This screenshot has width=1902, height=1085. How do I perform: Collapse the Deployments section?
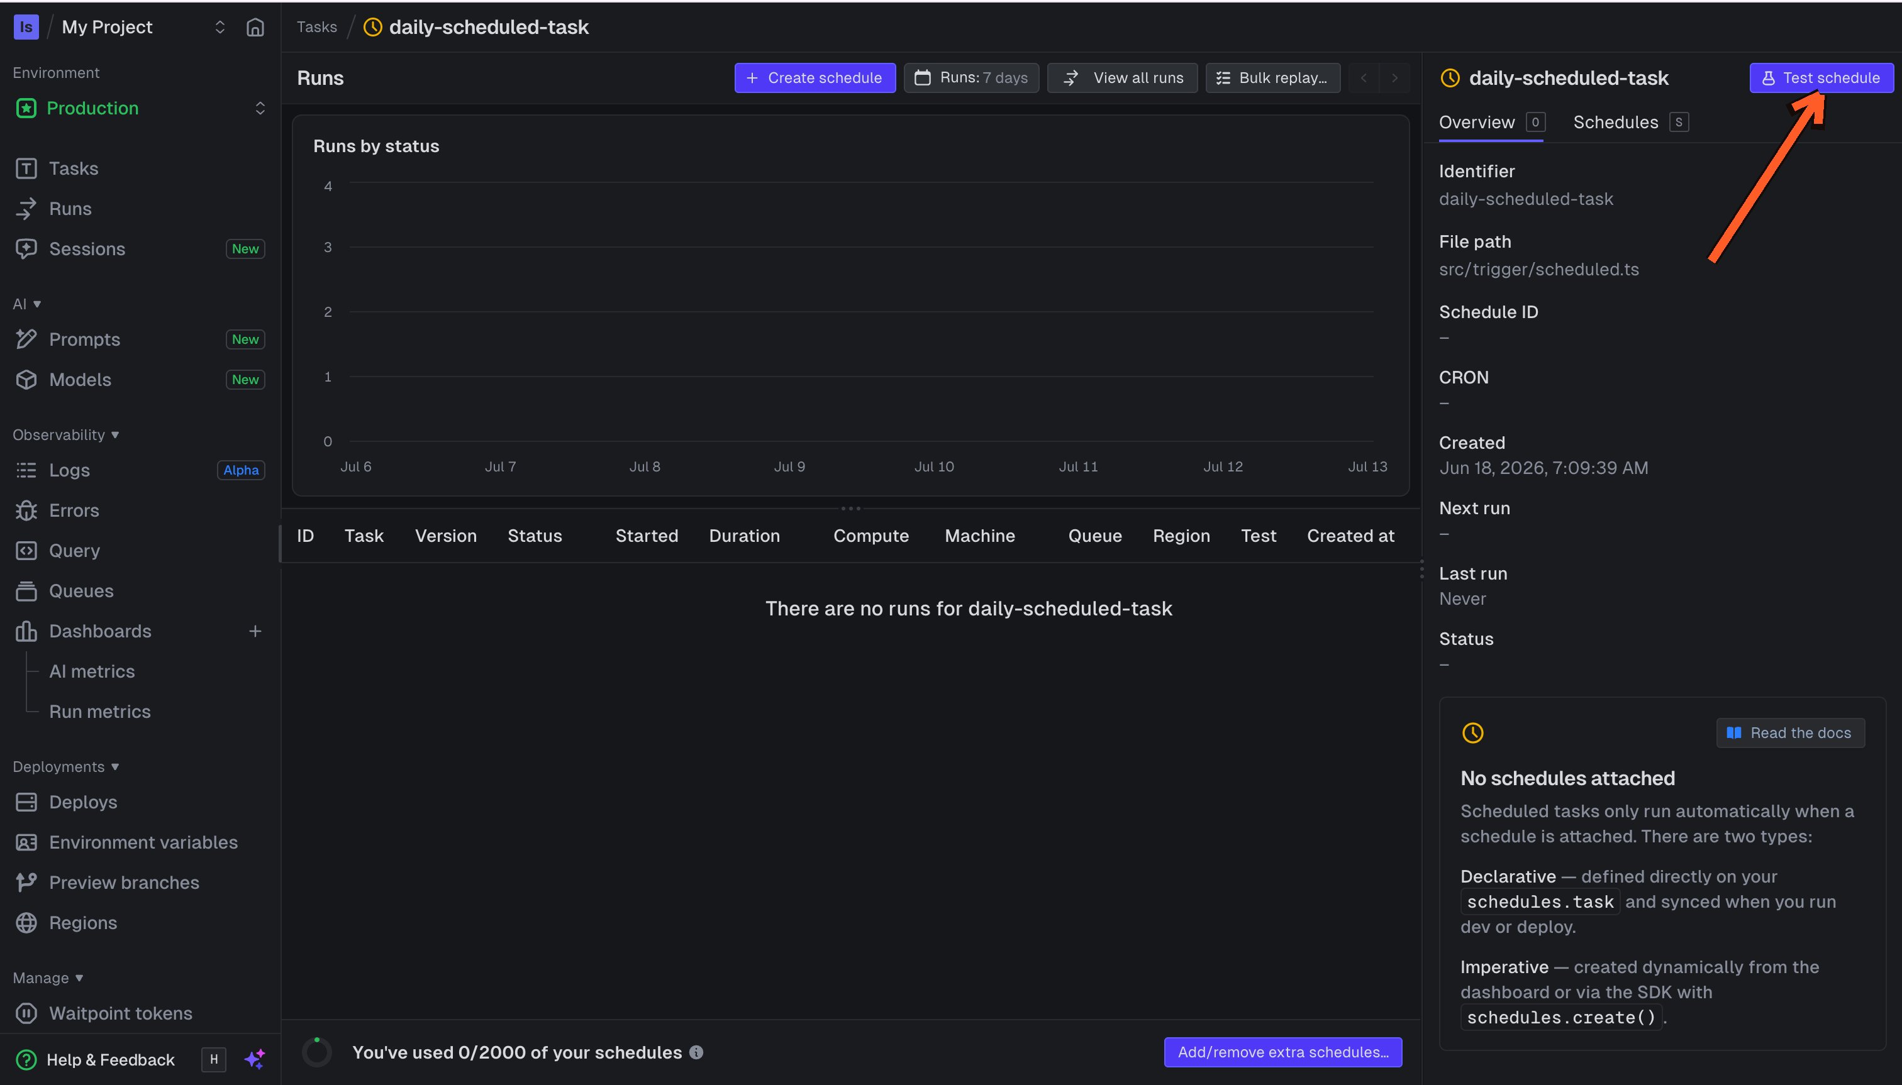point(65,767)
